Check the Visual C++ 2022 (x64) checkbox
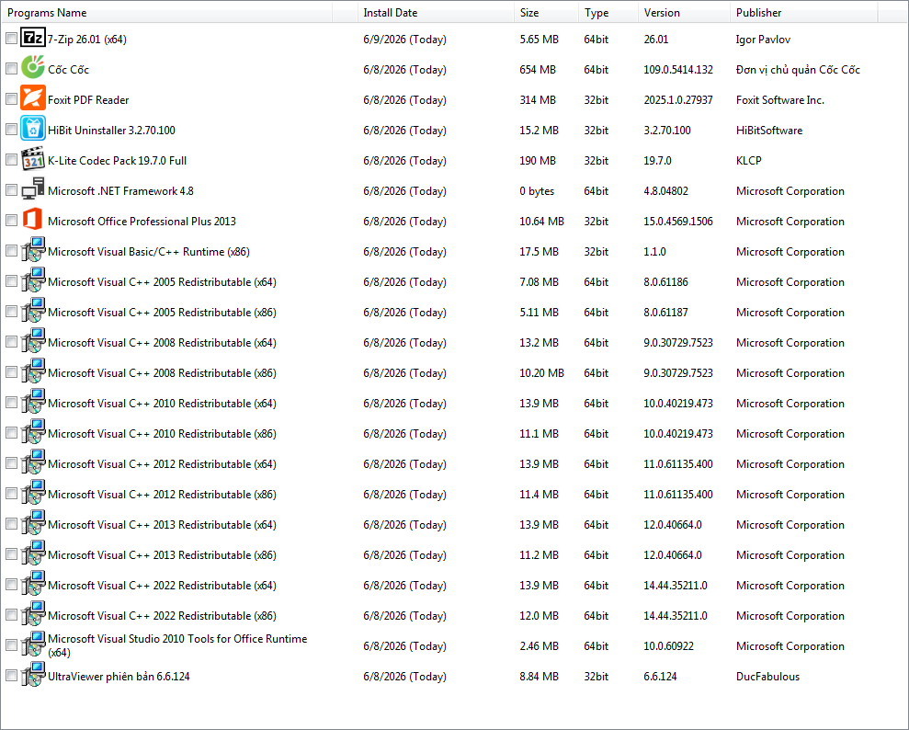909x730 pixels. pos(12,585)
